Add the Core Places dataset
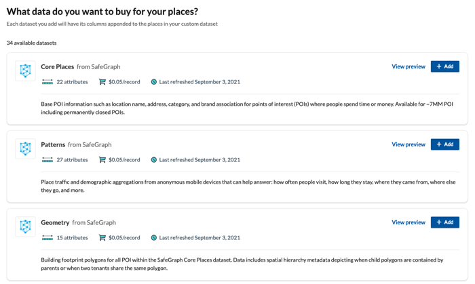This screenshot has height=284, width=475. click(x=444, y=66)
